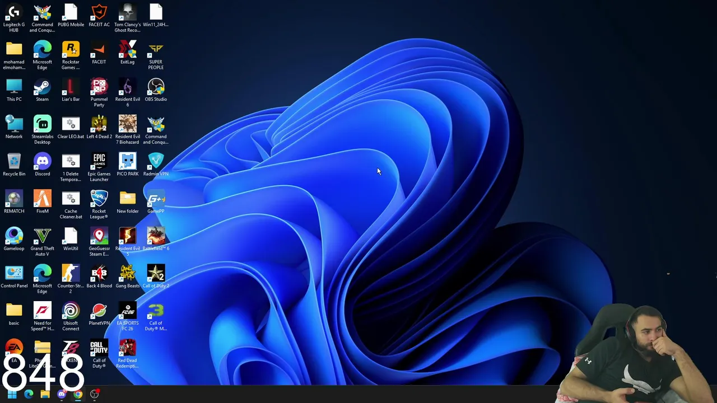This screenshot has height=403, width=717.
Task: Open Call of Duty 2 shortcut
Action: click(156, 277)
